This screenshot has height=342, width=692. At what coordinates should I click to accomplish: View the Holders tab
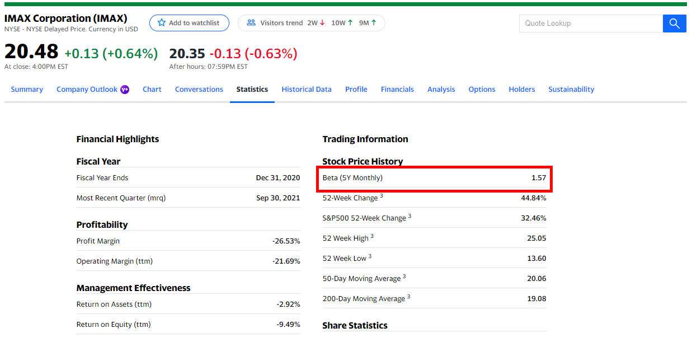(521, 90)
